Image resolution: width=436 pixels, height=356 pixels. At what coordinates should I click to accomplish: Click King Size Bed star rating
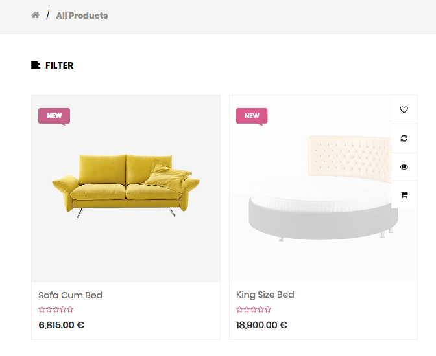coord(254,309)
